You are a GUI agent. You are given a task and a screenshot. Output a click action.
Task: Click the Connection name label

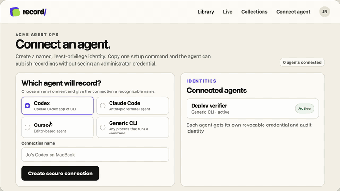pyautogui.click(x=38, y=143)
